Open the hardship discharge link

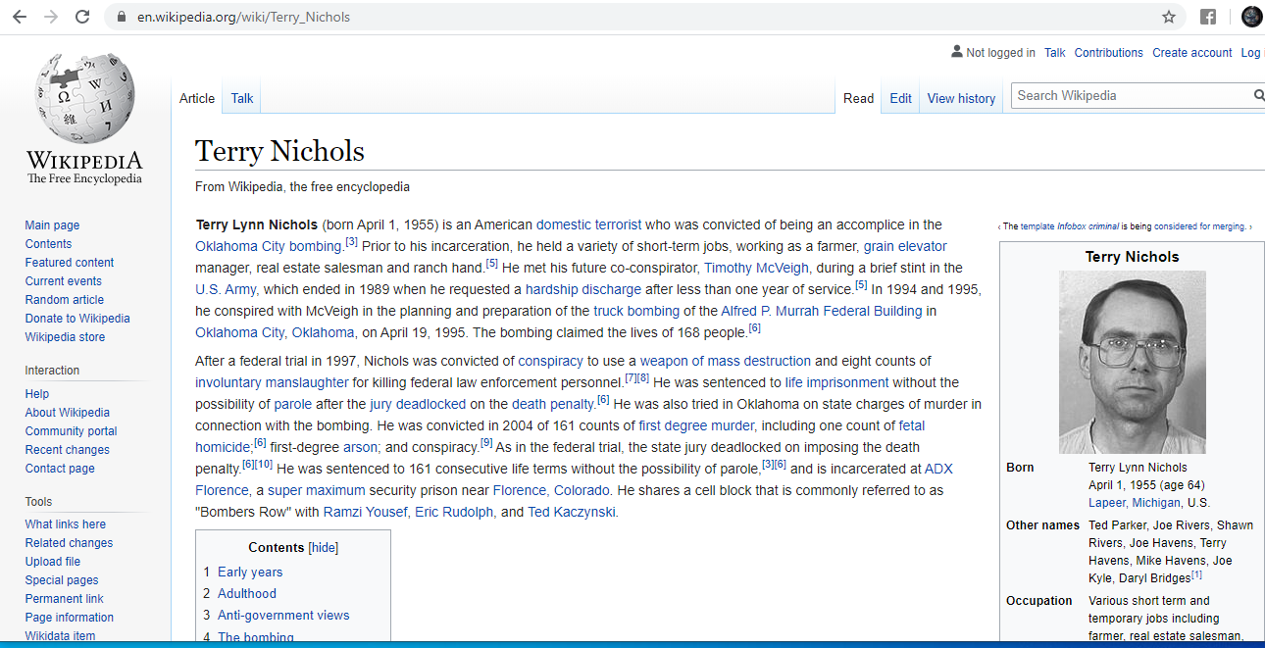click(582, 289)
